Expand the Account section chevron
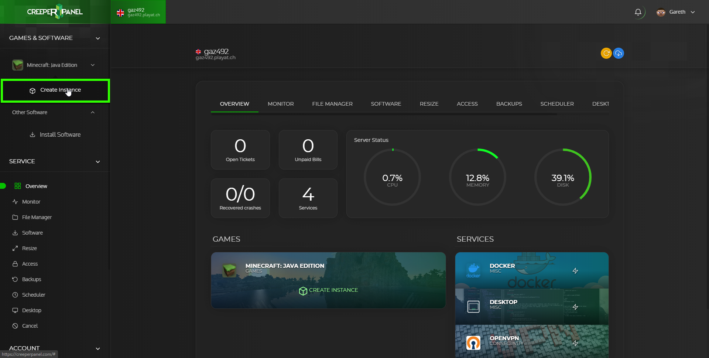This screenshot has height=358, width=709. (x=98, y=348)
